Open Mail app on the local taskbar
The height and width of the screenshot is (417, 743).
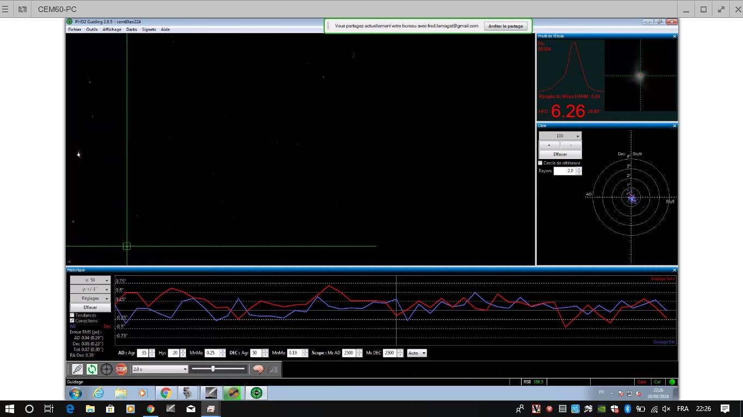point(190,409)
